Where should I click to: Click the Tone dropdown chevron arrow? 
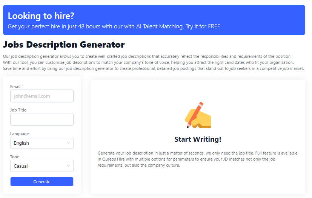(x=68, y=166)
